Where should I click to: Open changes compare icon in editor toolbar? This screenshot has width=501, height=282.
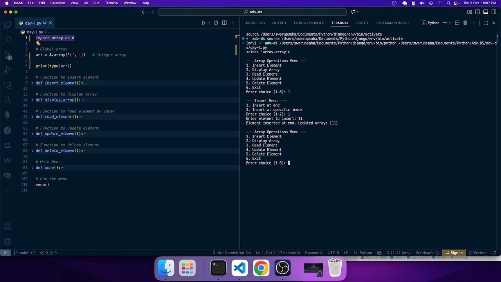(216, 23)
